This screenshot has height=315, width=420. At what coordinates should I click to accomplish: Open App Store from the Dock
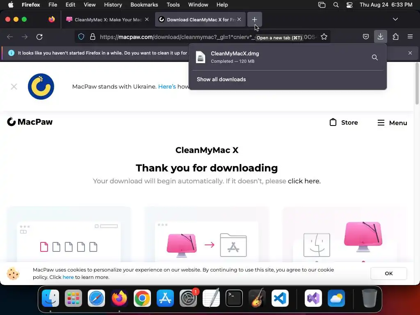click(x=165, y=298)
